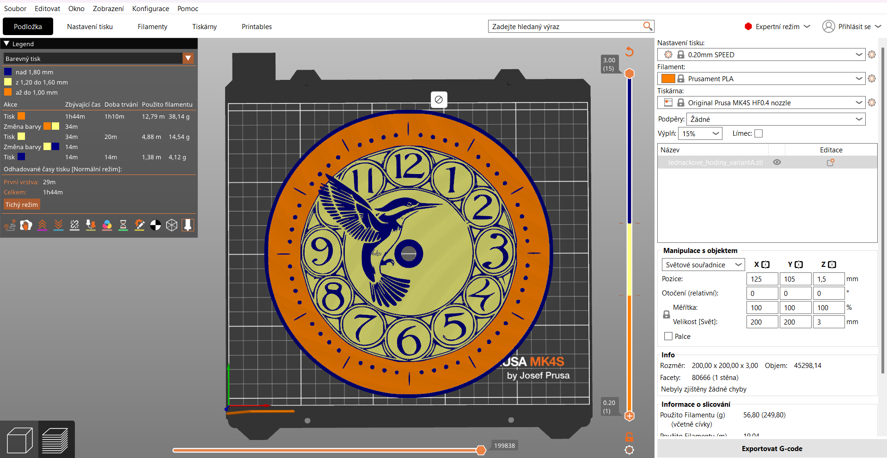Viewport: 887px width, 458px height.
Task: Click the search magnifier icon
Action: pos(648,26)
